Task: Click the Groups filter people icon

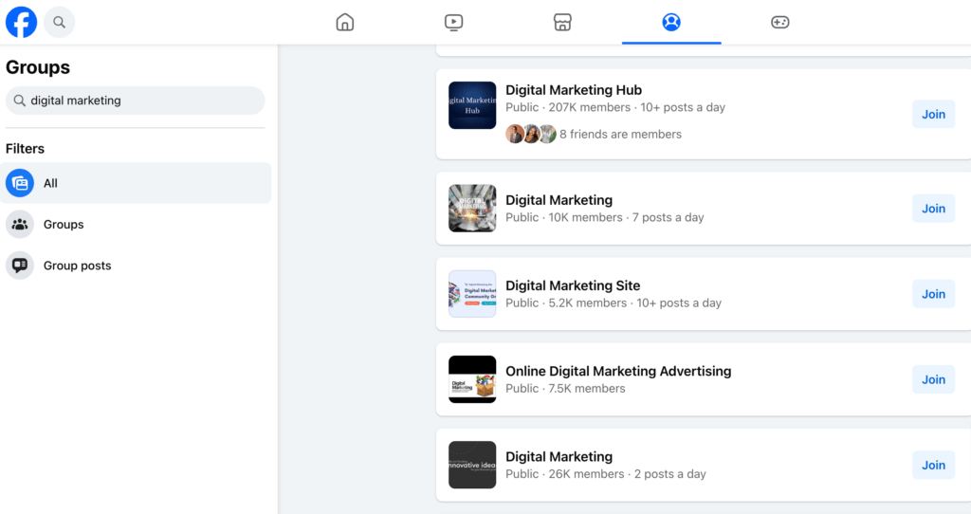Action: [20, 224]
